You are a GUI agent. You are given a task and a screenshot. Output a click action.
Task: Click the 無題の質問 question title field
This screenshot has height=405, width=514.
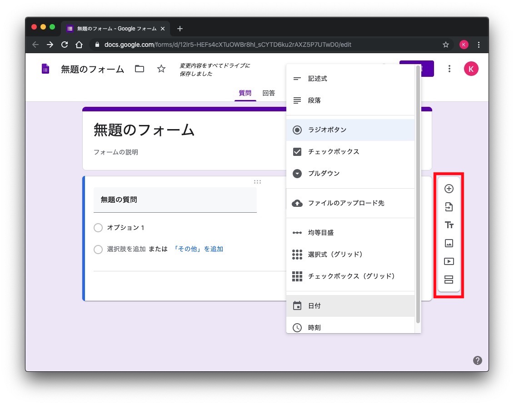(175, 200)
